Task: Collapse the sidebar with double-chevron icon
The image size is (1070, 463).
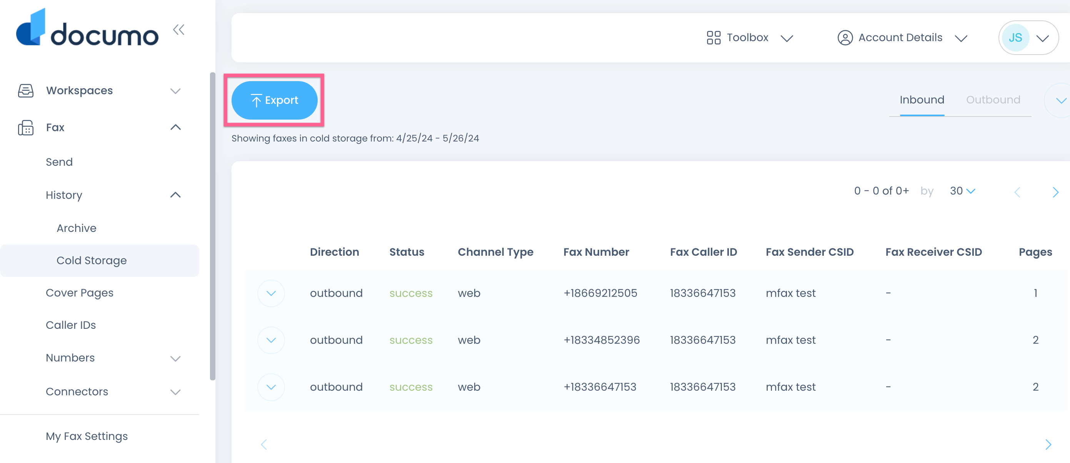Action: [178, 30]
